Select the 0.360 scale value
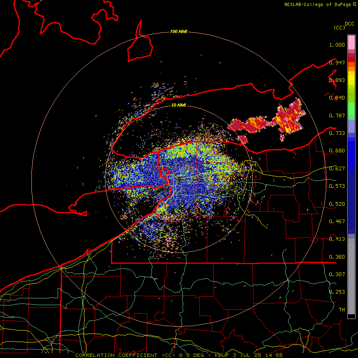 [x=337, y=257]
